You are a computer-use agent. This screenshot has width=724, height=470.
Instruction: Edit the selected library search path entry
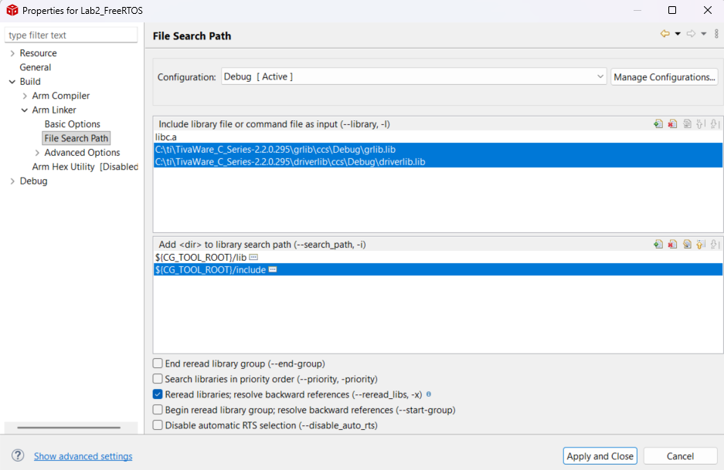click(688, 244)
